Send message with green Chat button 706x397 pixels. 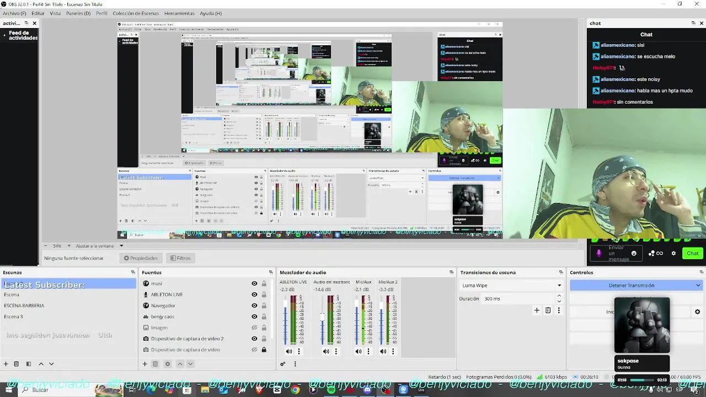(693, 253)
